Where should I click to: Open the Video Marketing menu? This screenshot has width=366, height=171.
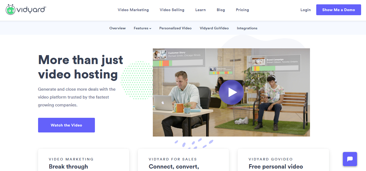(x=133, y=10)
